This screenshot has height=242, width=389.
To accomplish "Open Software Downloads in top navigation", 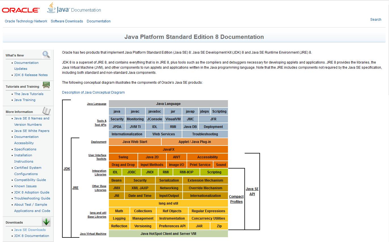I will pos(67,21).
